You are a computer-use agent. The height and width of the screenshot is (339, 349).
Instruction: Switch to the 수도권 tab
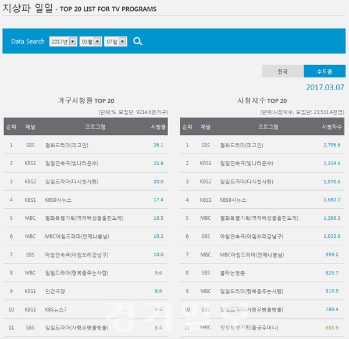pos(325,72)
